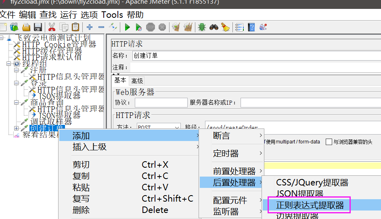Screen dimensions: 381x219
Task: Open the 前置处理器 submenu
Action: point(232,171)
